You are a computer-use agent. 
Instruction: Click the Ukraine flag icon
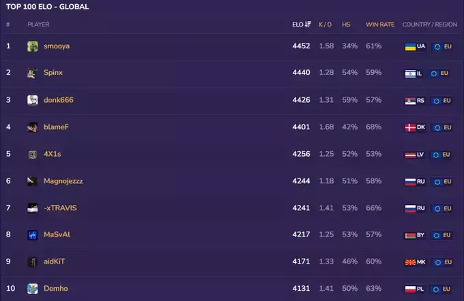tap(410, 46)
